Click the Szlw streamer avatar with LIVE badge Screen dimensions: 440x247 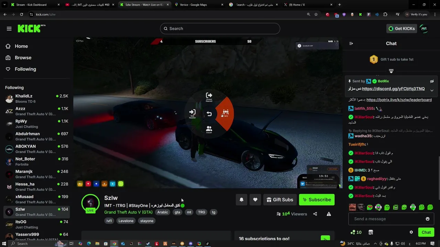[90, 203]
